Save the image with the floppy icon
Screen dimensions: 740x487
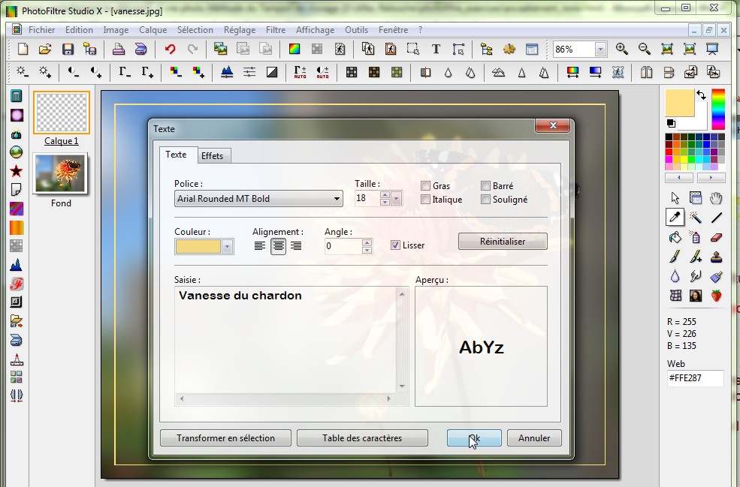click(68, 49)
